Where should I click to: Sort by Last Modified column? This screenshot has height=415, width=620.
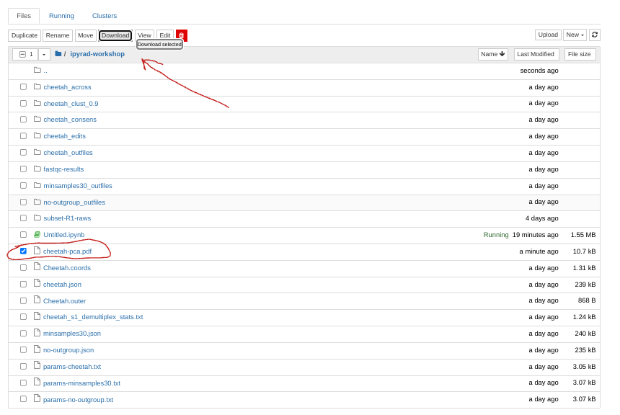[536, 54]
